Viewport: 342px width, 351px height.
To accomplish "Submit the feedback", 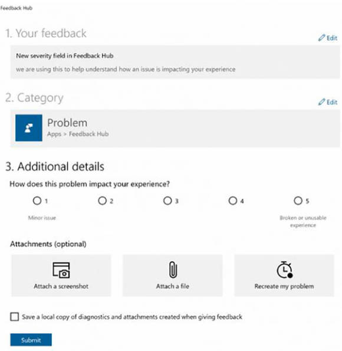I will click(31, 340).
